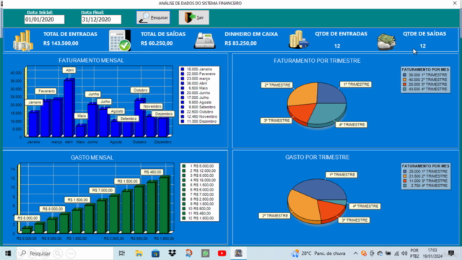Open File Explorer from taskbar
Image resolution: width=462 pixels, height=260 pixels.
tap(139, 253)
